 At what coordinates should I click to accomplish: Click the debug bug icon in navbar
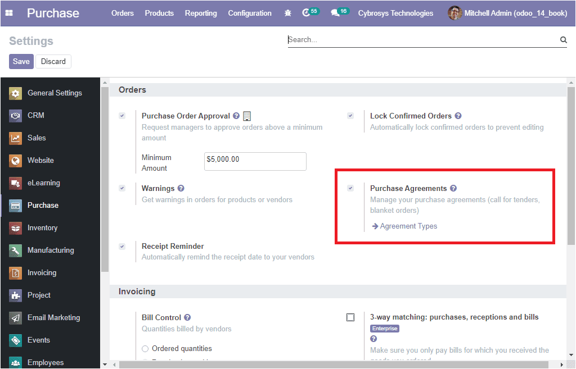[x=288, y=13]
